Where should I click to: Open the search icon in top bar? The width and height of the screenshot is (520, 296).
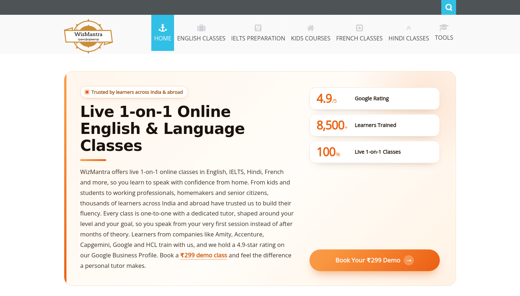point(448,7)
